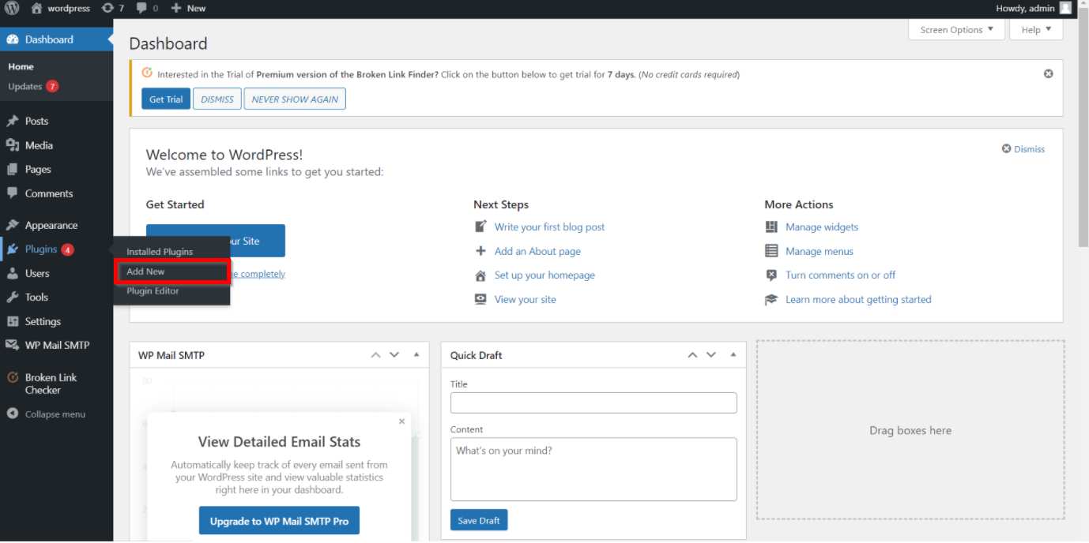Click the Quick Draft Content textarea
This screenshot has height=543, width=1089.
(x=593, y=470)
